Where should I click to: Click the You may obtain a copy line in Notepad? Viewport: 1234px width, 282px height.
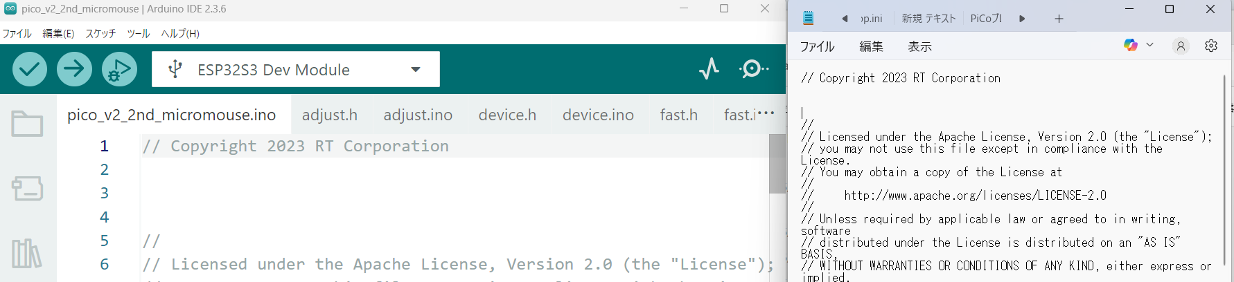tap(931, 172)
